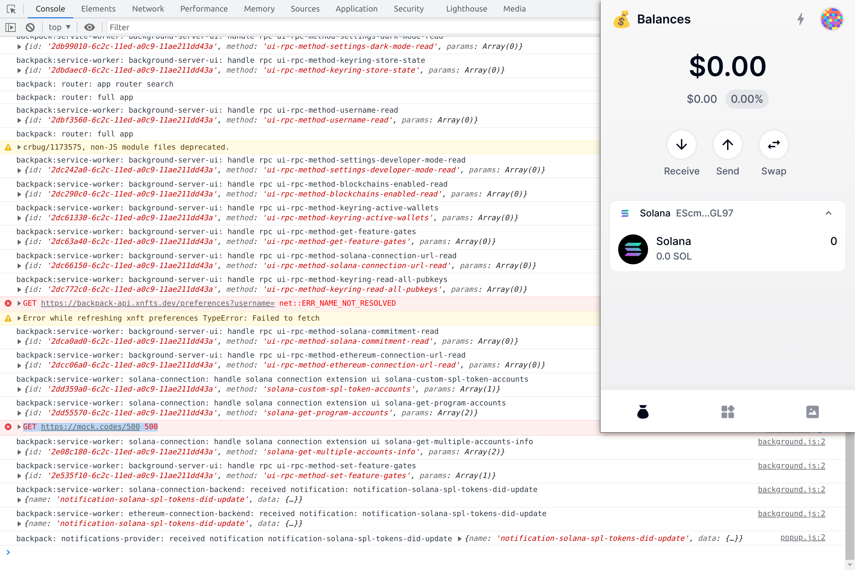This screenshot has width=855, height=570.
Task: Select the Swap icon
Action: [x=773, y=144]
